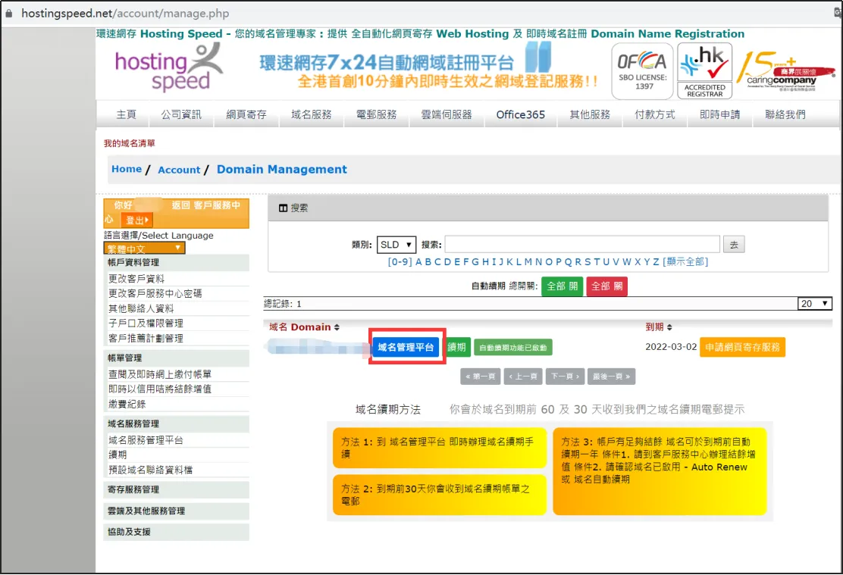Click the .hk Accredited Registrar badge
Viewport: 843px width, 575px height.
tap(704, 70)
